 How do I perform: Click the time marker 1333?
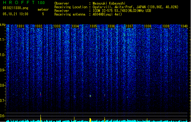click(x=57, y=26)
